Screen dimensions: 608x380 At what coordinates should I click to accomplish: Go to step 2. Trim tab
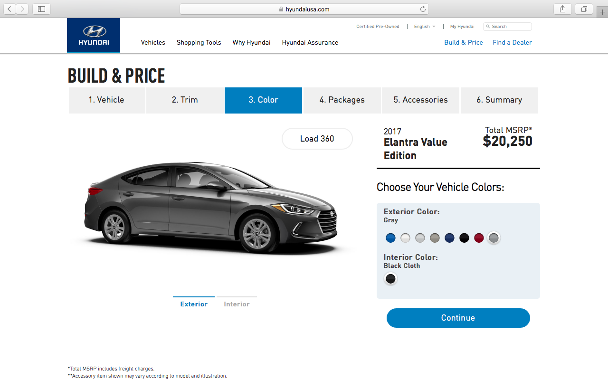coord(185,100)
